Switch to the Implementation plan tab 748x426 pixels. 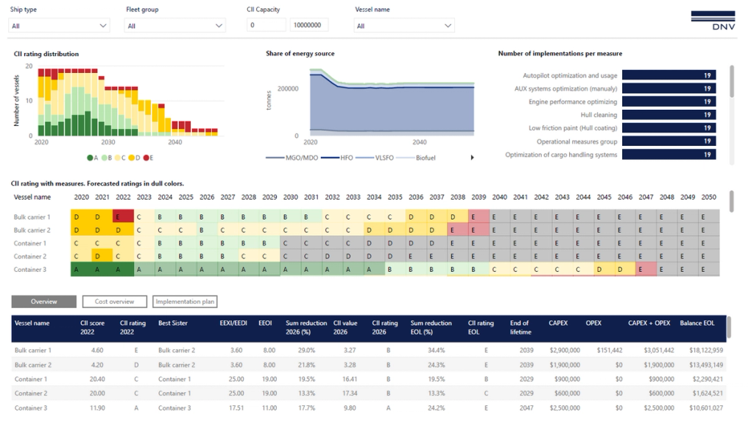point(184,301)
